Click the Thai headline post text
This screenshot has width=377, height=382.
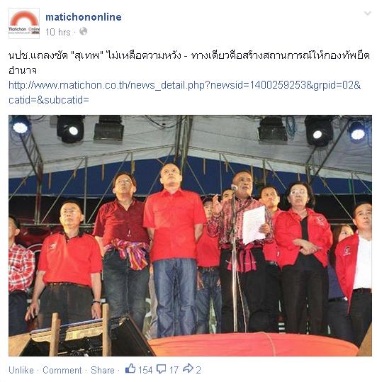[189, 62]
